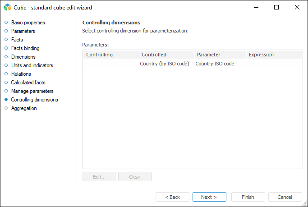
Task: Go to Basic properties step
Action: click(x=28, y=23)
